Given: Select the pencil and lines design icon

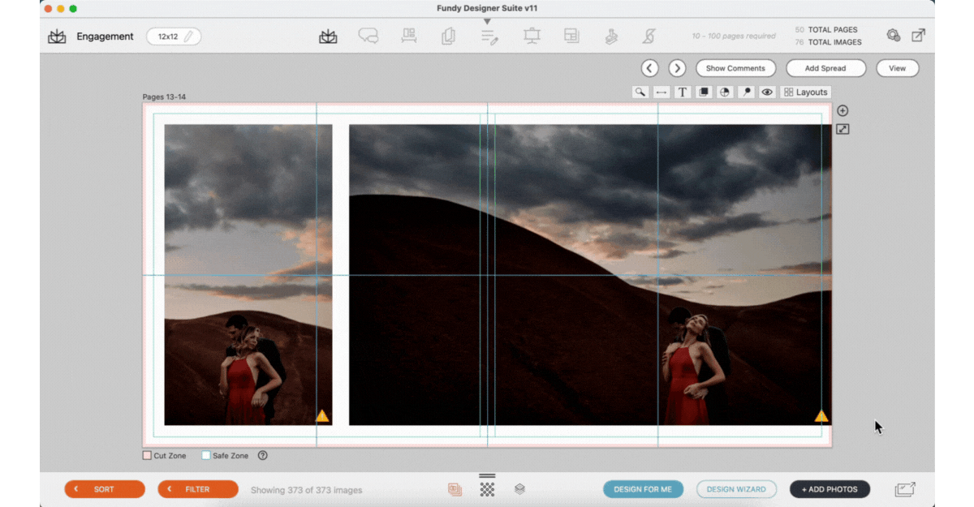Looking at the screenshot, I should tap(489, 37).
